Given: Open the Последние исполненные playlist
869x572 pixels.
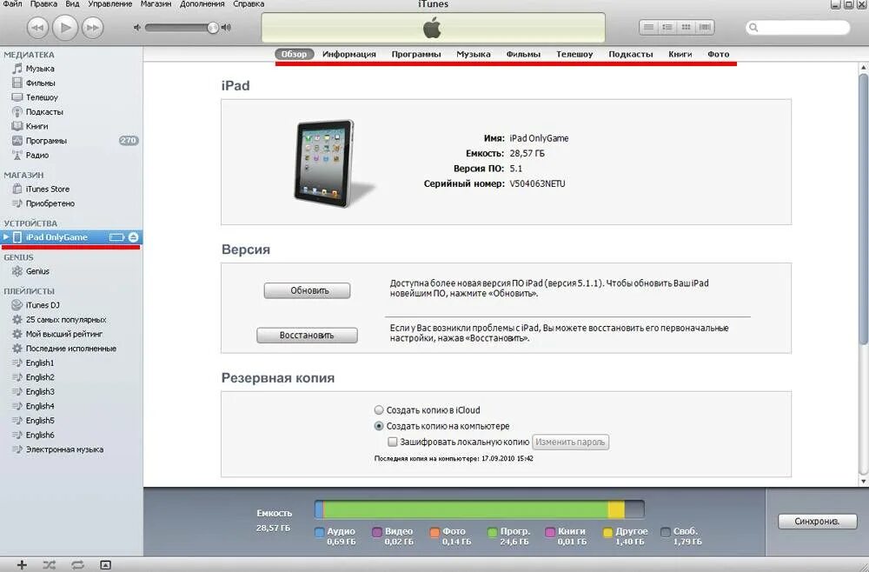Looking at the screenshot, I should (x=70, y=349).
